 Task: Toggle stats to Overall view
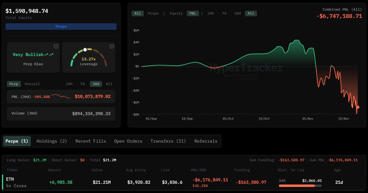coord(32,84)
